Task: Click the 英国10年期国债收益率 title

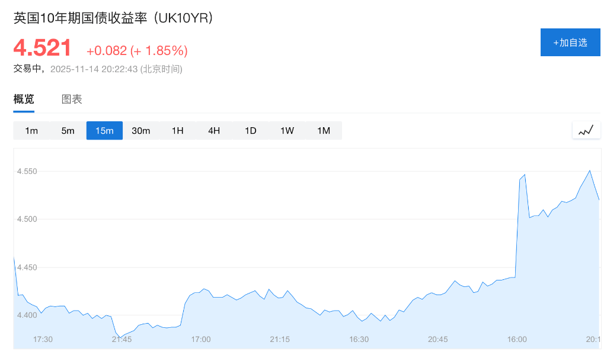Action: pyautogui.click(x=113, y=18)
